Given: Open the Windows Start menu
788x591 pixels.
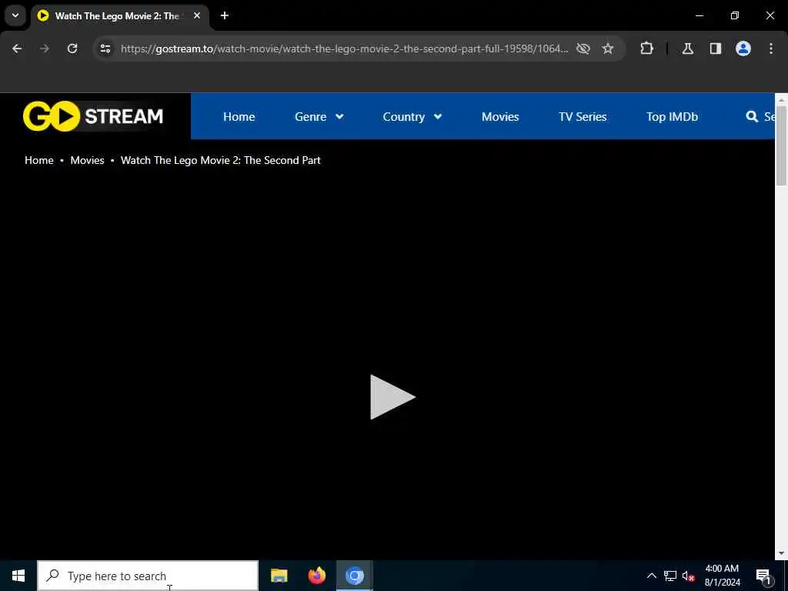Looking at the screenshot, I should pos(18,576).
